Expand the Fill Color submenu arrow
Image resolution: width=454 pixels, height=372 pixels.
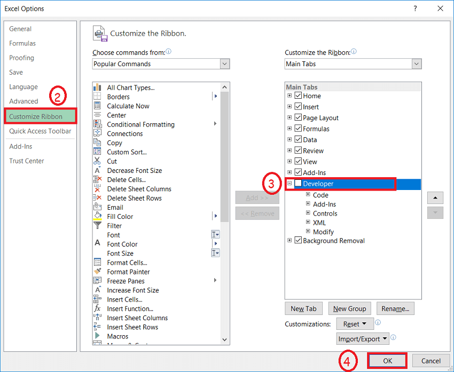tap(216, 216)
